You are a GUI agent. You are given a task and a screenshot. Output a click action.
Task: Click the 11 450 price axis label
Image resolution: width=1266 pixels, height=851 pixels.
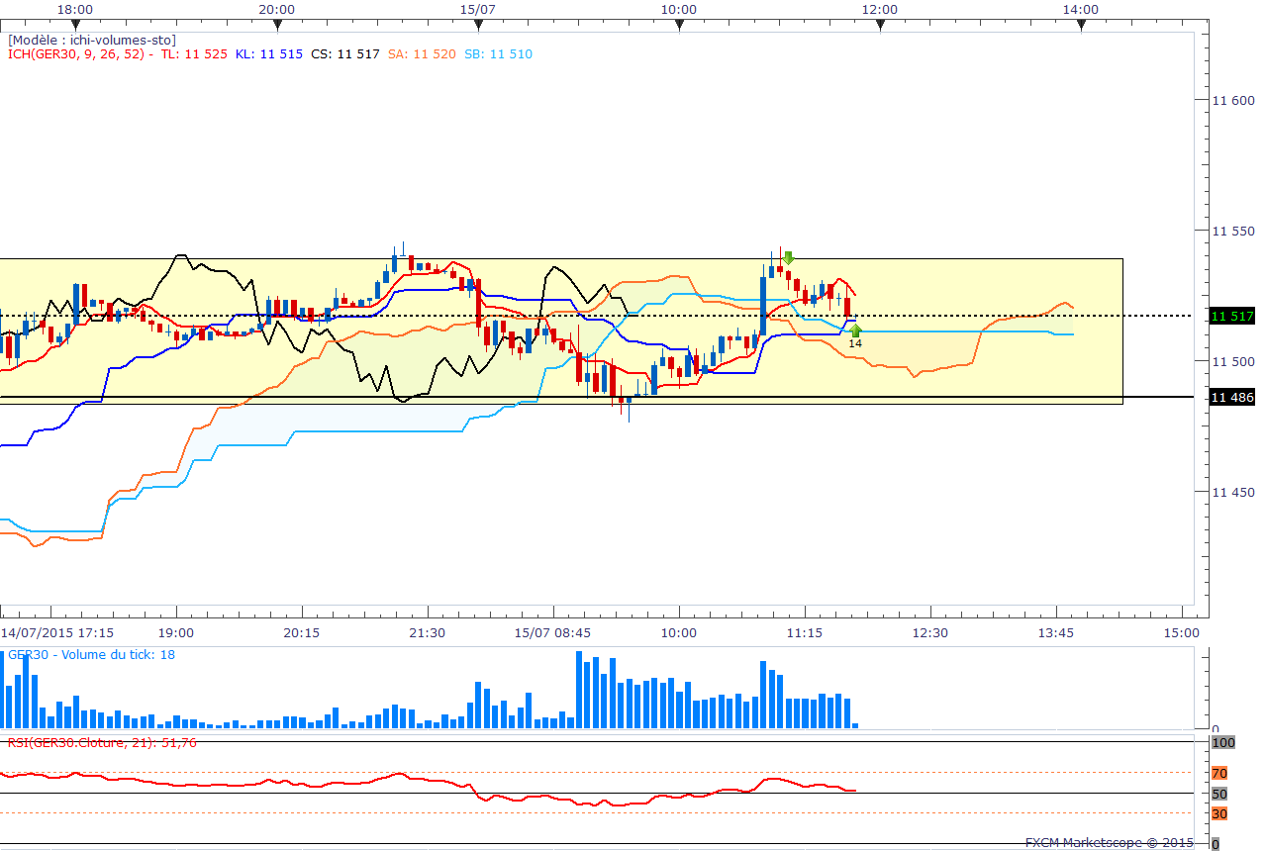point(1233,492)
